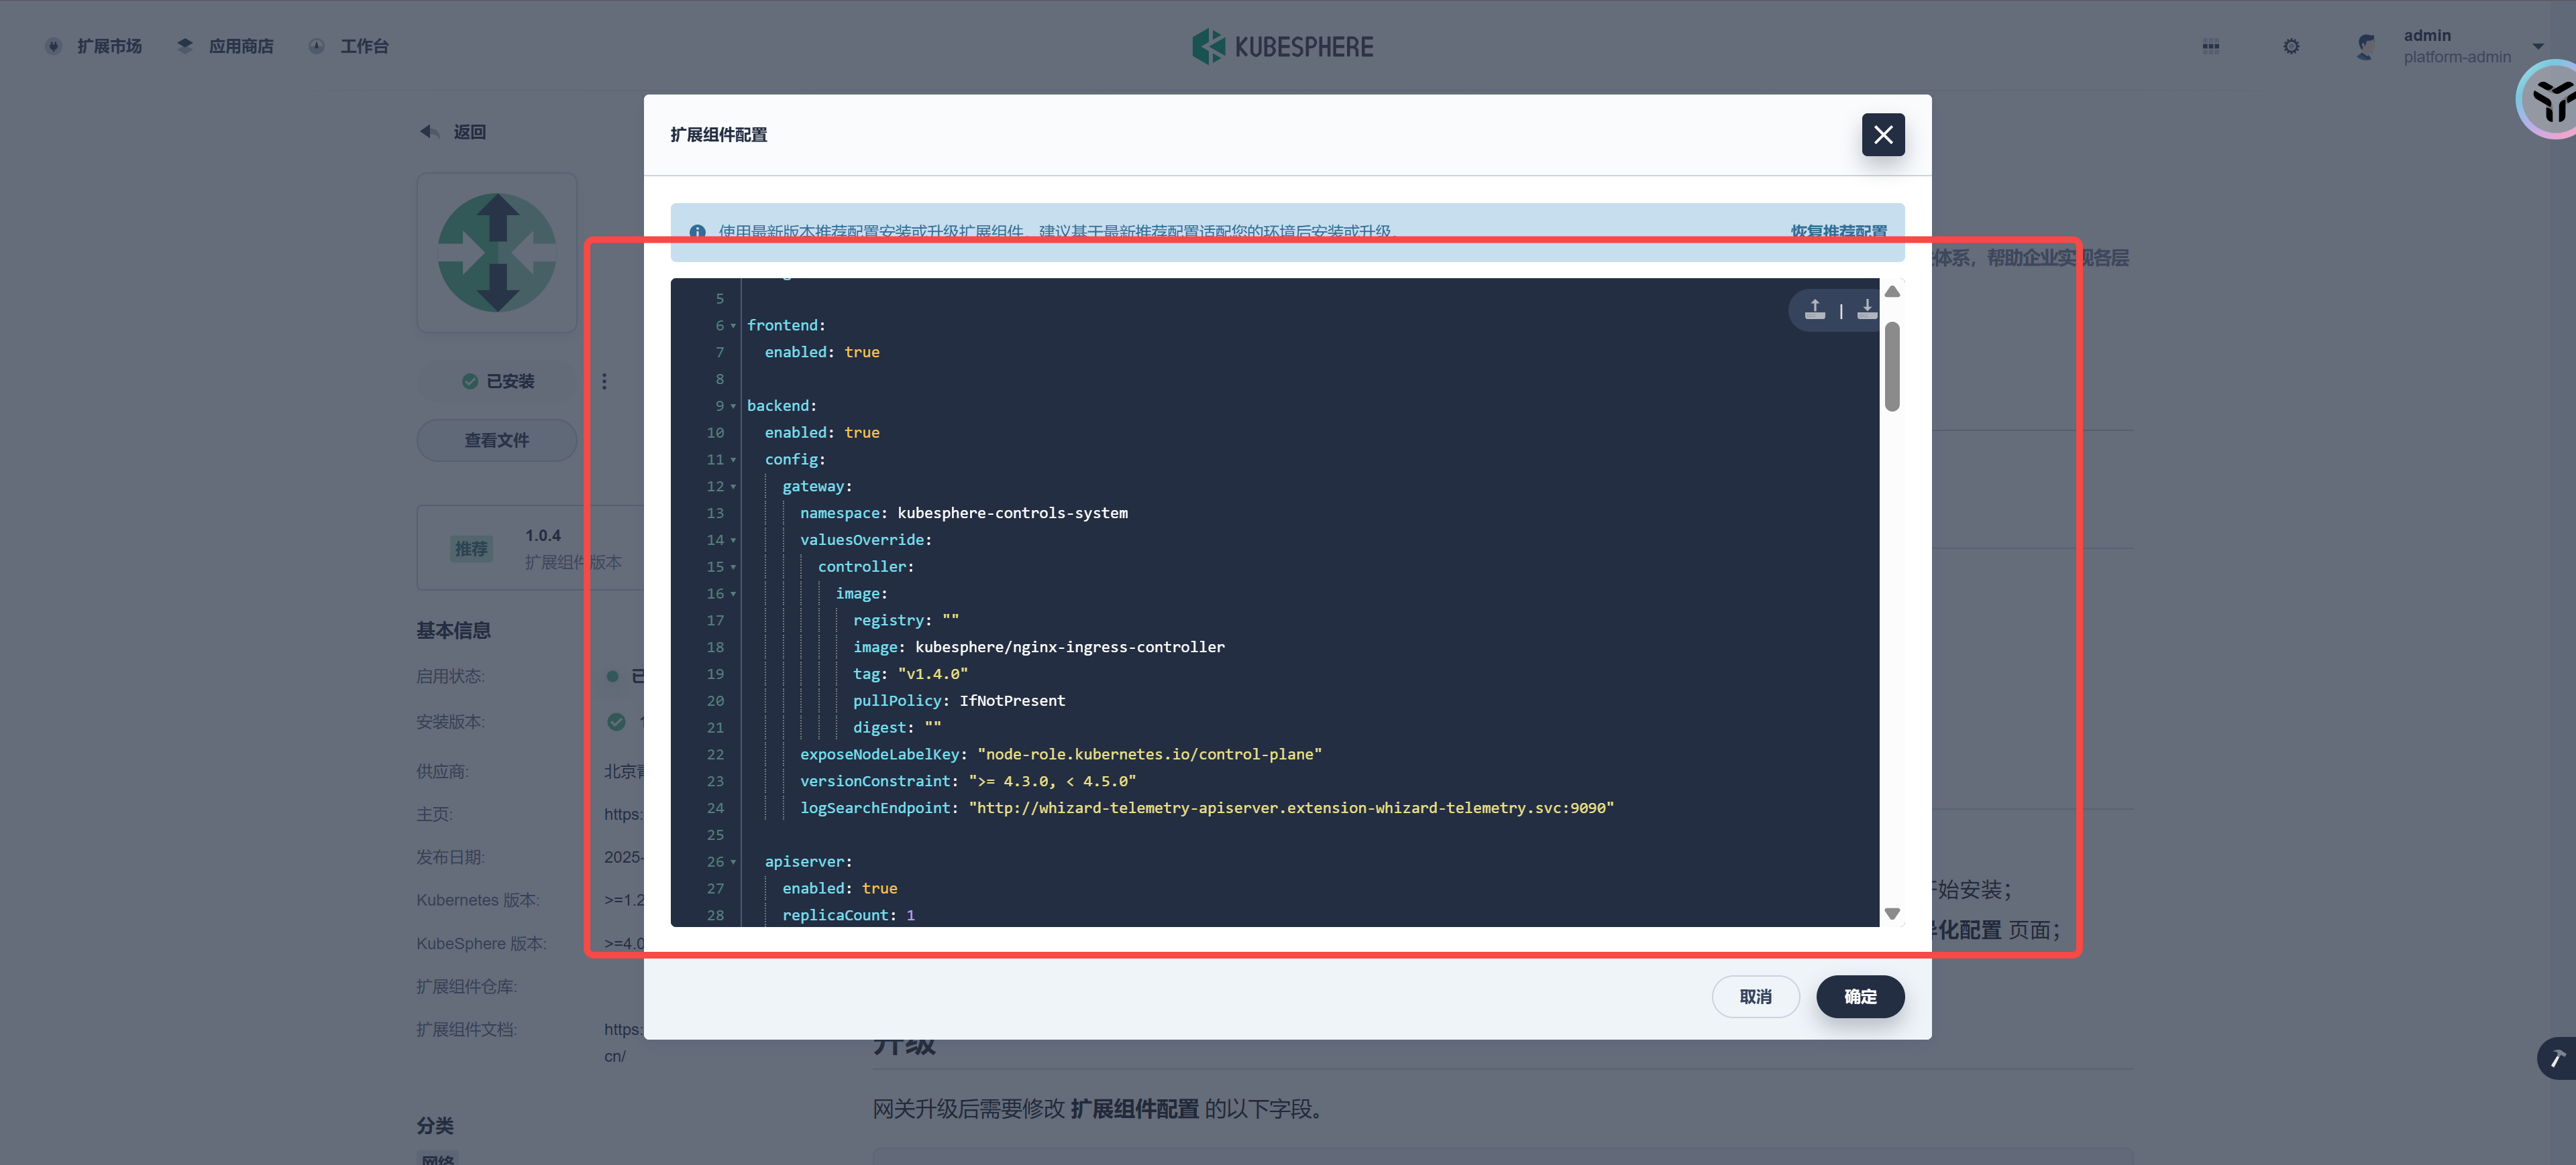Expand the admin account dropdown arrow
Image resolution: width=2576 pixels, height=1165 pixels.
[x=2538, y=47]
